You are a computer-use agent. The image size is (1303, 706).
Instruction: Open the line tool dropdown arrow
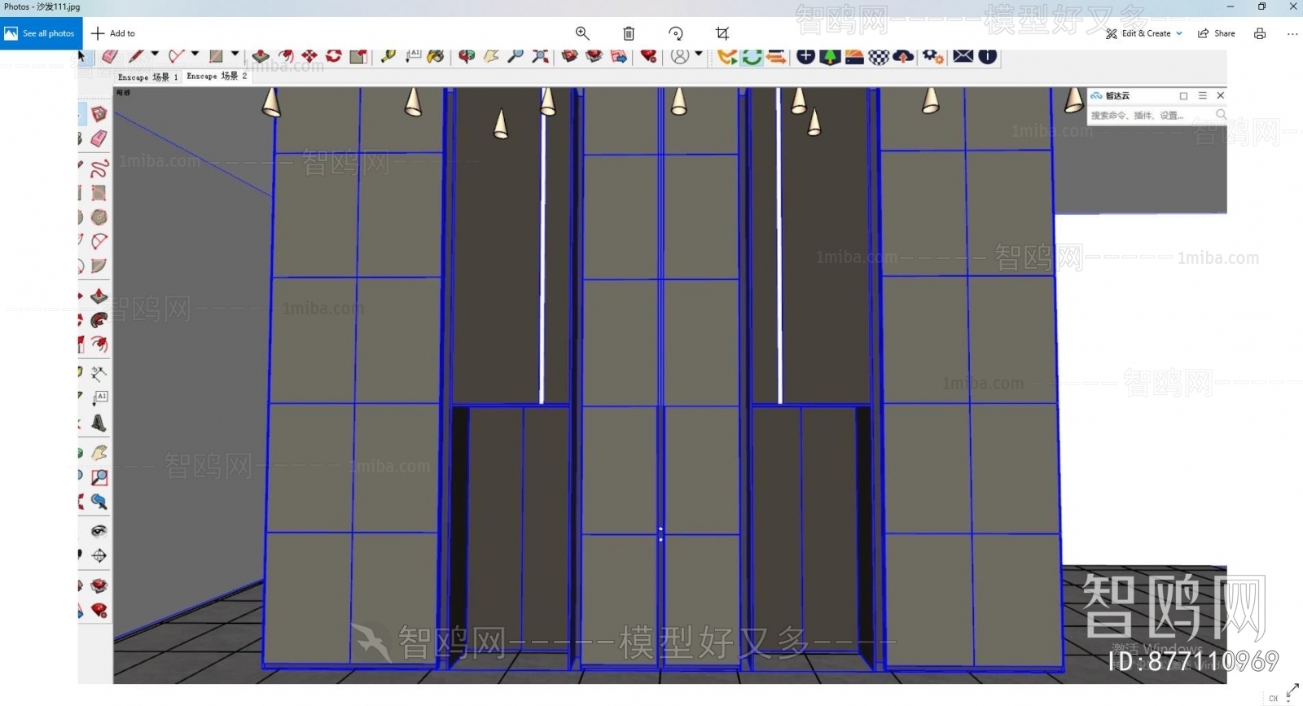tap(155, 55)
